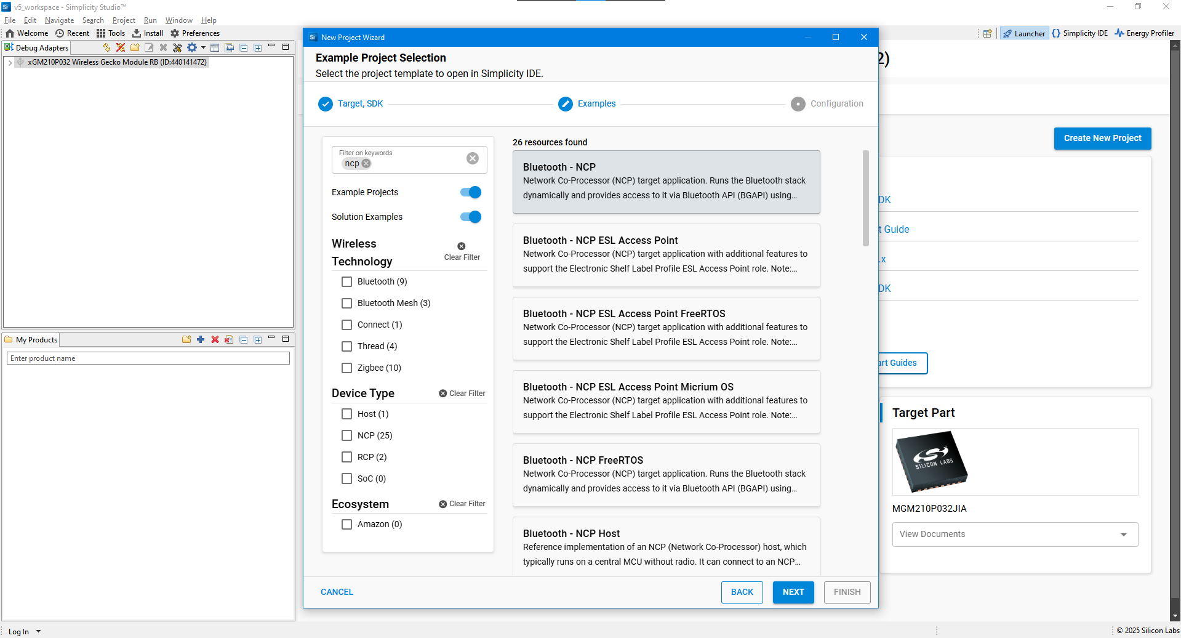Open the Welcome home page

[x=26, y=33]
